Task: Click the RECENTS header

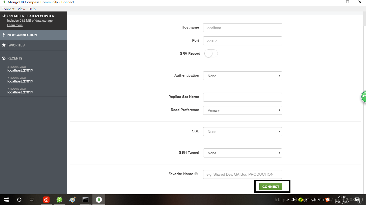Action: (x=15, y=58)
